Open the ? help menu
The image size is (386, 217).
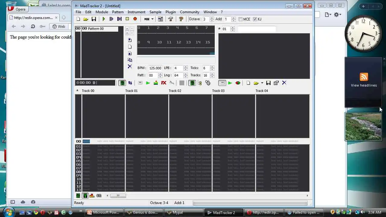tap(222, 12)
